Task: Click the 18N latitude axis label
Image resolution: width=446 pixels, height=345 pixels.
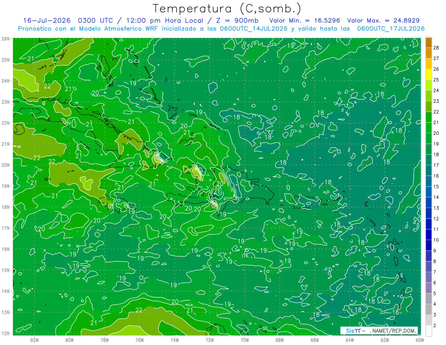Action: click(x=5, y=207)
